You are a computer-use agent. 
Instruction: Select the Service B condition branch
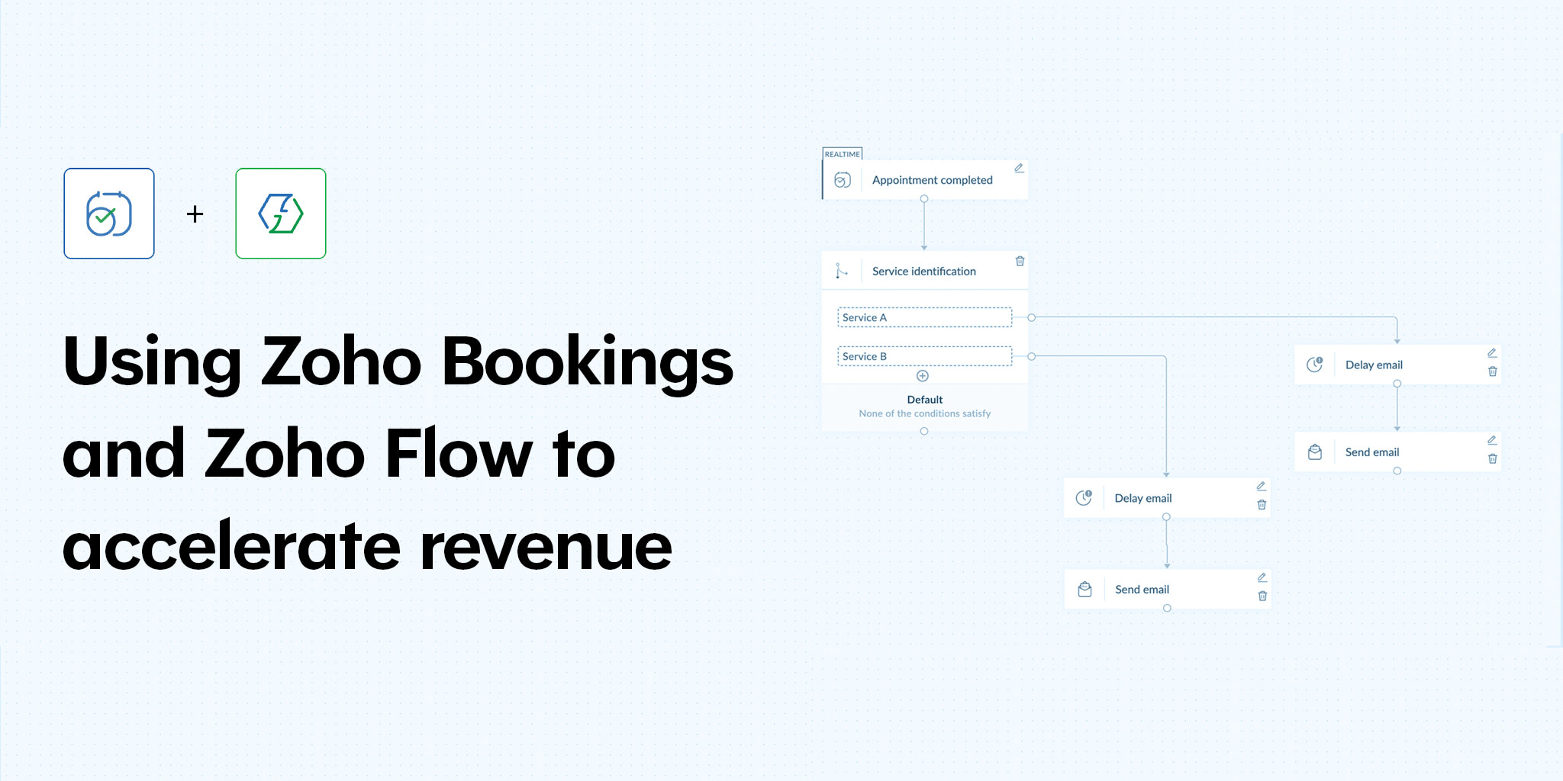(923, 356)
